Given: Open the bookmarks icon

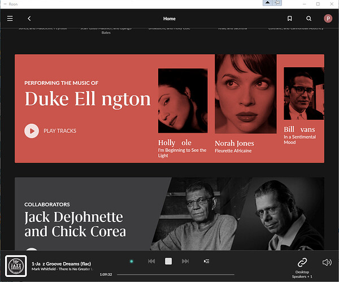Looking at the screenshot, I should (289, 19).
